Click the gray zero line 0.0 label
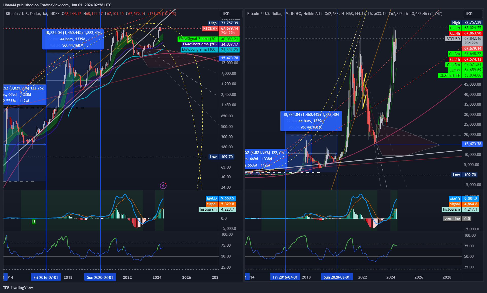 point(457,219)
